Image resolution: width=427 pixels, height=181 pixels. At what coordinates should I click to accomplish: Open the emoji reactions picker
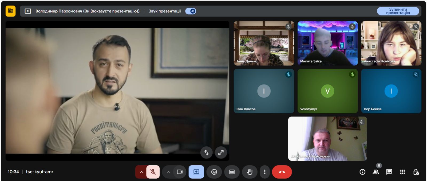tap(214, 172)
